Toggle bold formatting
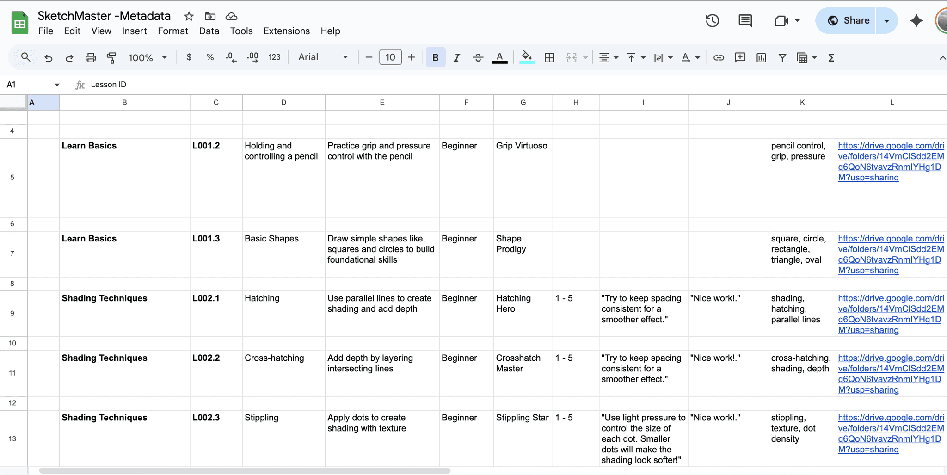The width and height of the screenshot is (947, 475). pos(436,57)
